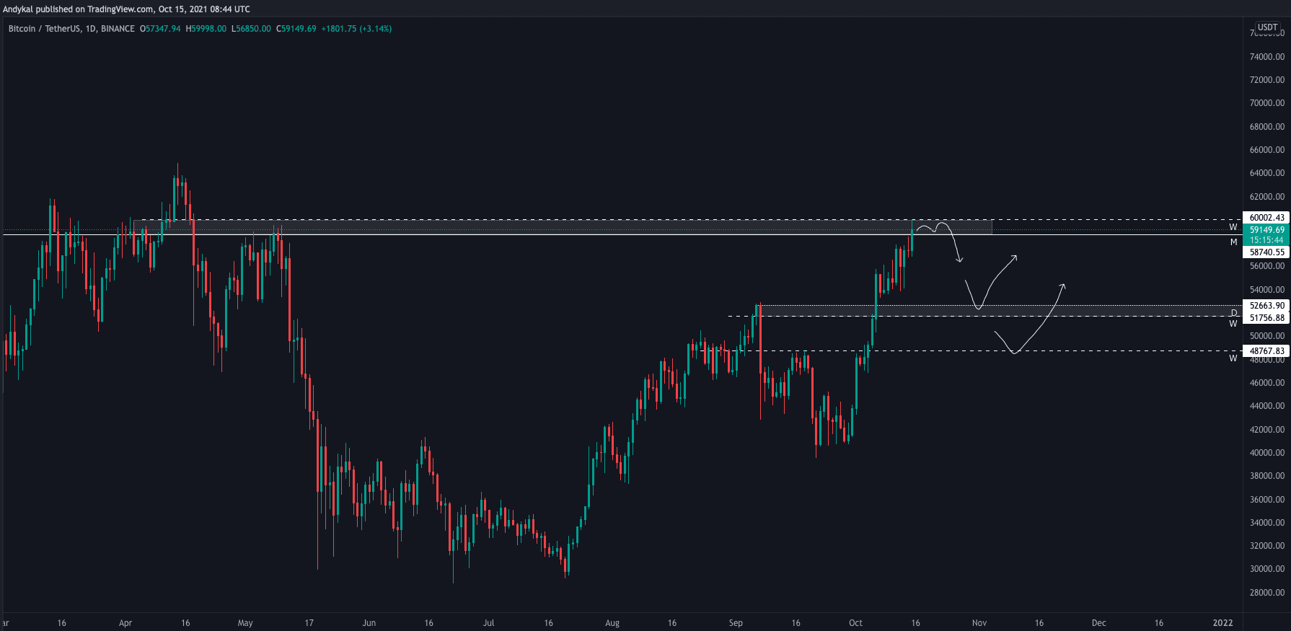Image resolution: width=1291 pixels, height=631 pixels.
Task: Click the 60002.43 price level label
Action: tap(1266, 218)
